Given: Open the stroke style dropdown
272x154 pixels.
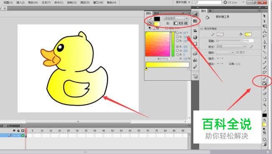Looking at the screenshot, I should pos(231,46).
